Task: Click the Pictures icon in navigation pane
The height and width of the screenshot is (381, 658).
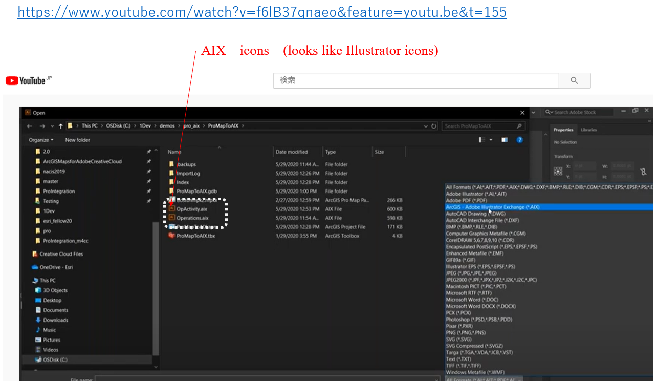Action: click(x=38, y=340)
